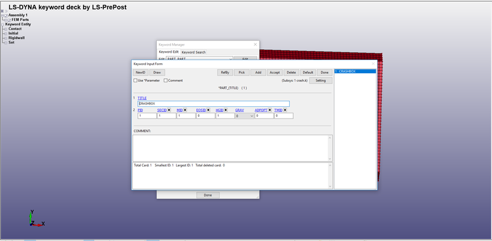The image size is (492, 241).
Task: Open the GRAV dropdown
Action: (x=245, y=116)
